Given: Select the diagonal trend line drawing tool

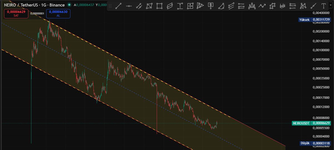Looking at the screenshot, I should (118, 6).
